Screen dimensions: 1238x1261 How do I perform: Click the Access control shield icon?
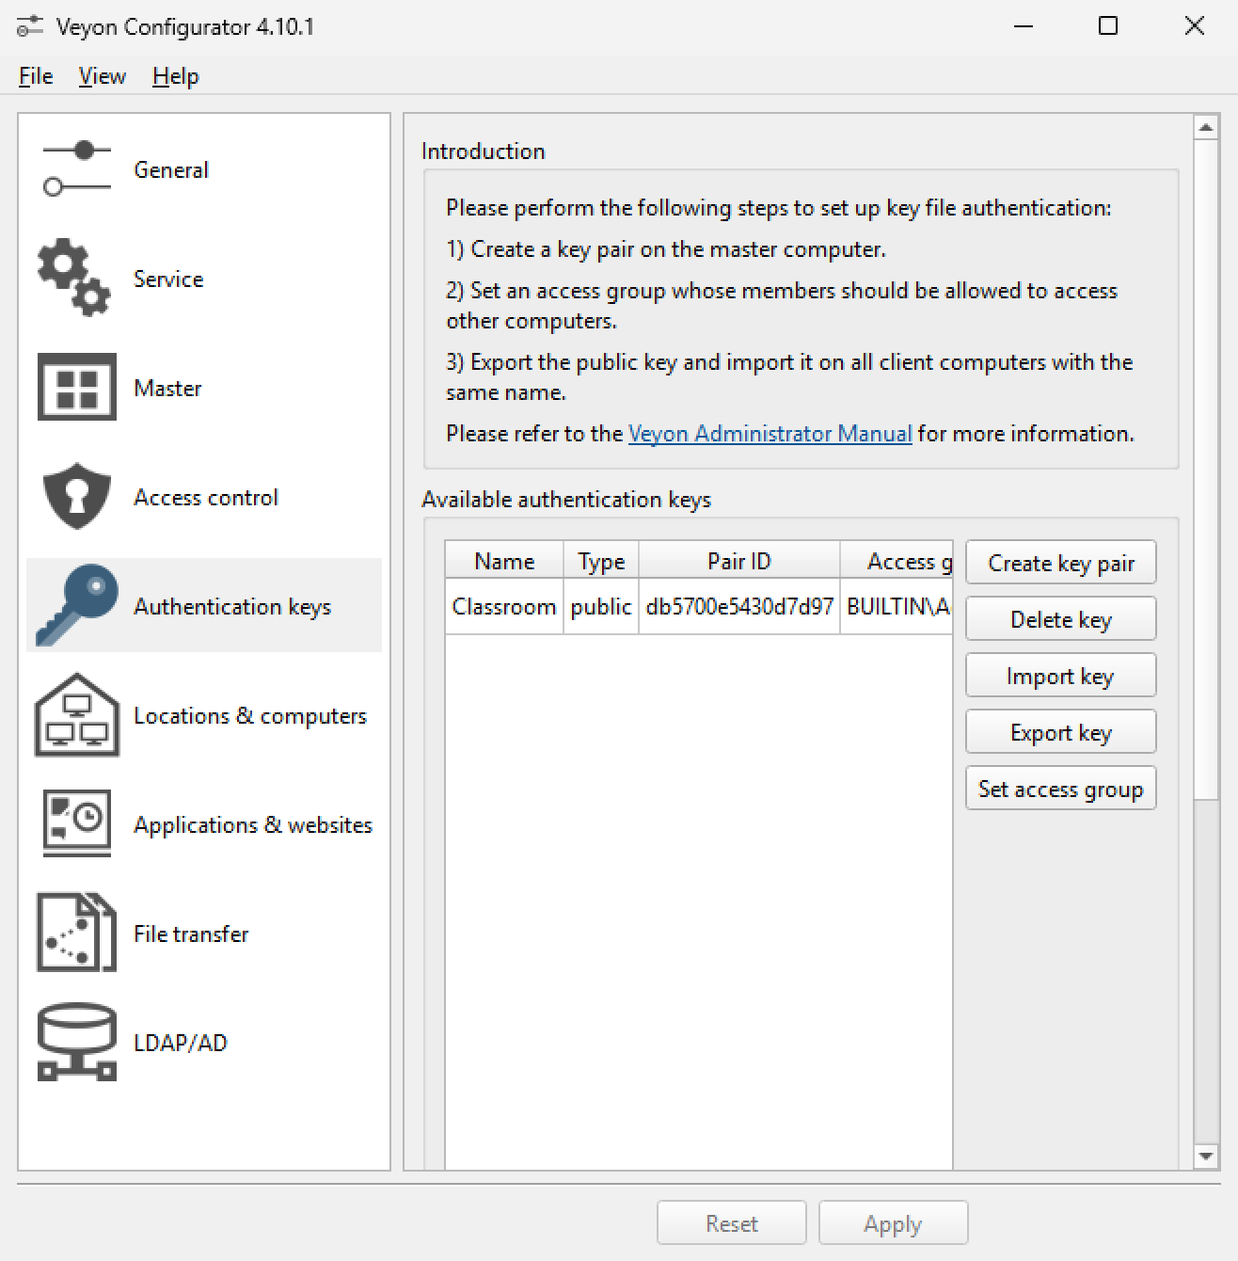click(x=77, y=497)
